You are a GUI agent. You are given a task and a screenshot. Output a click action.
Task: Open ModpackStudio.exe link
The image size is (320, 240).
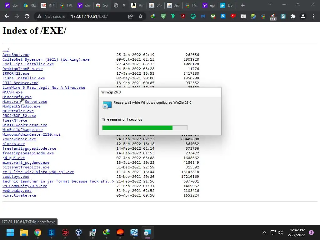coord(22,106)
